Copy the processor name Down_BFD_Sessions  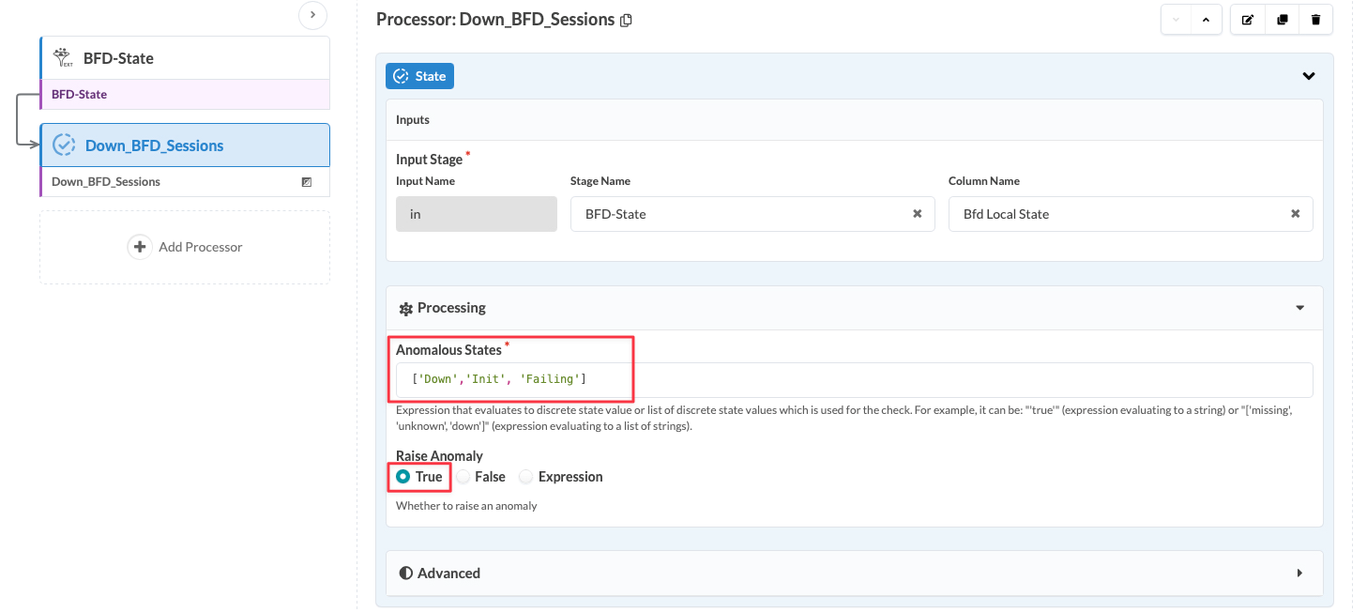627,20
